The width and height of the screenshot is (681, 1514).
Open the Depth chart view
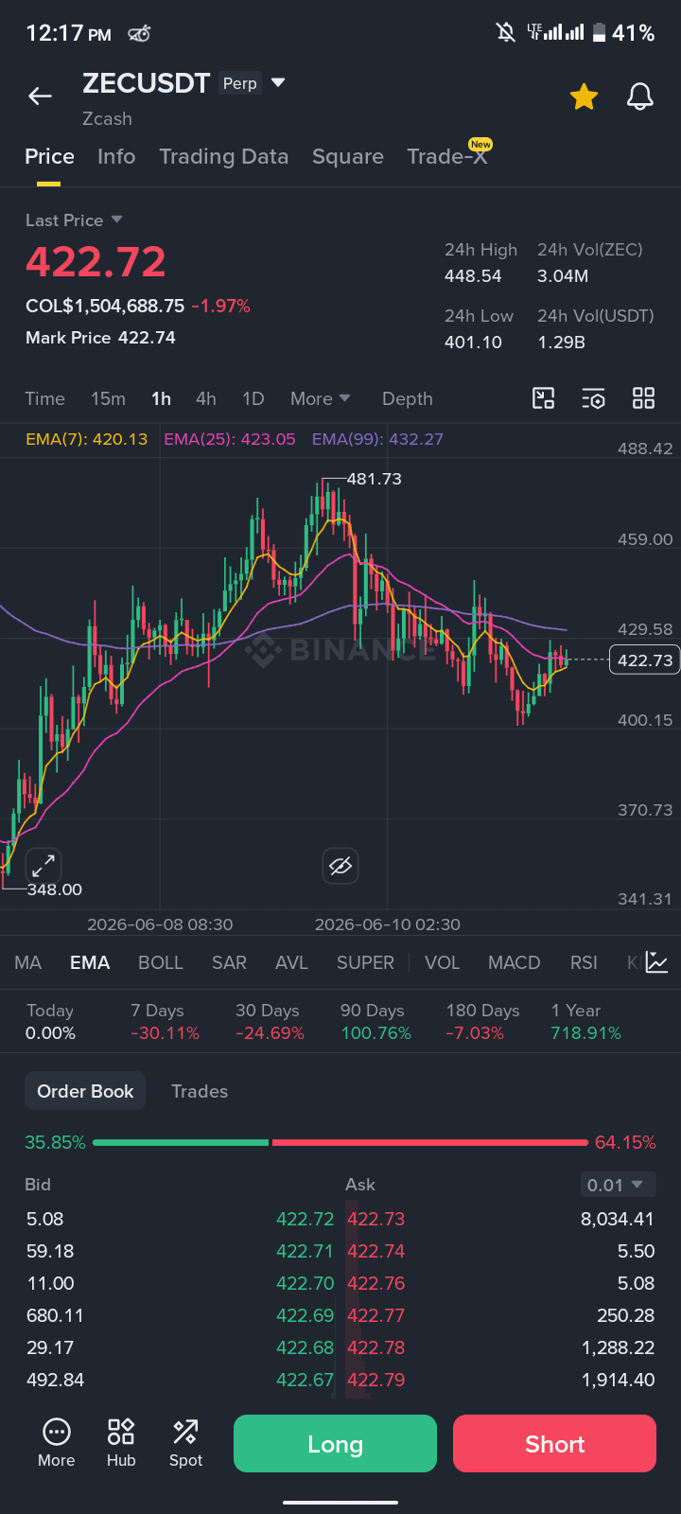coord(408,399)
